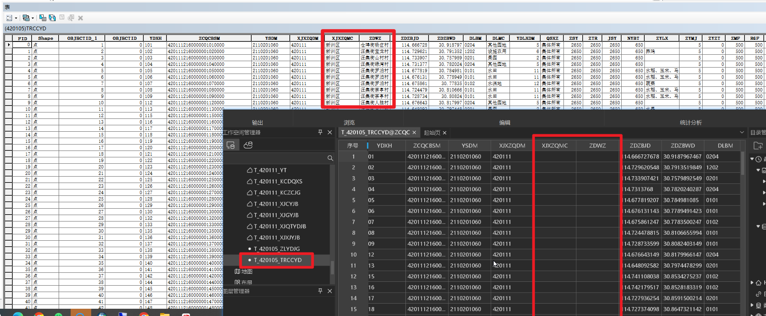
Task: Click search magnifier in workspace manager
Action: point(330,158)
